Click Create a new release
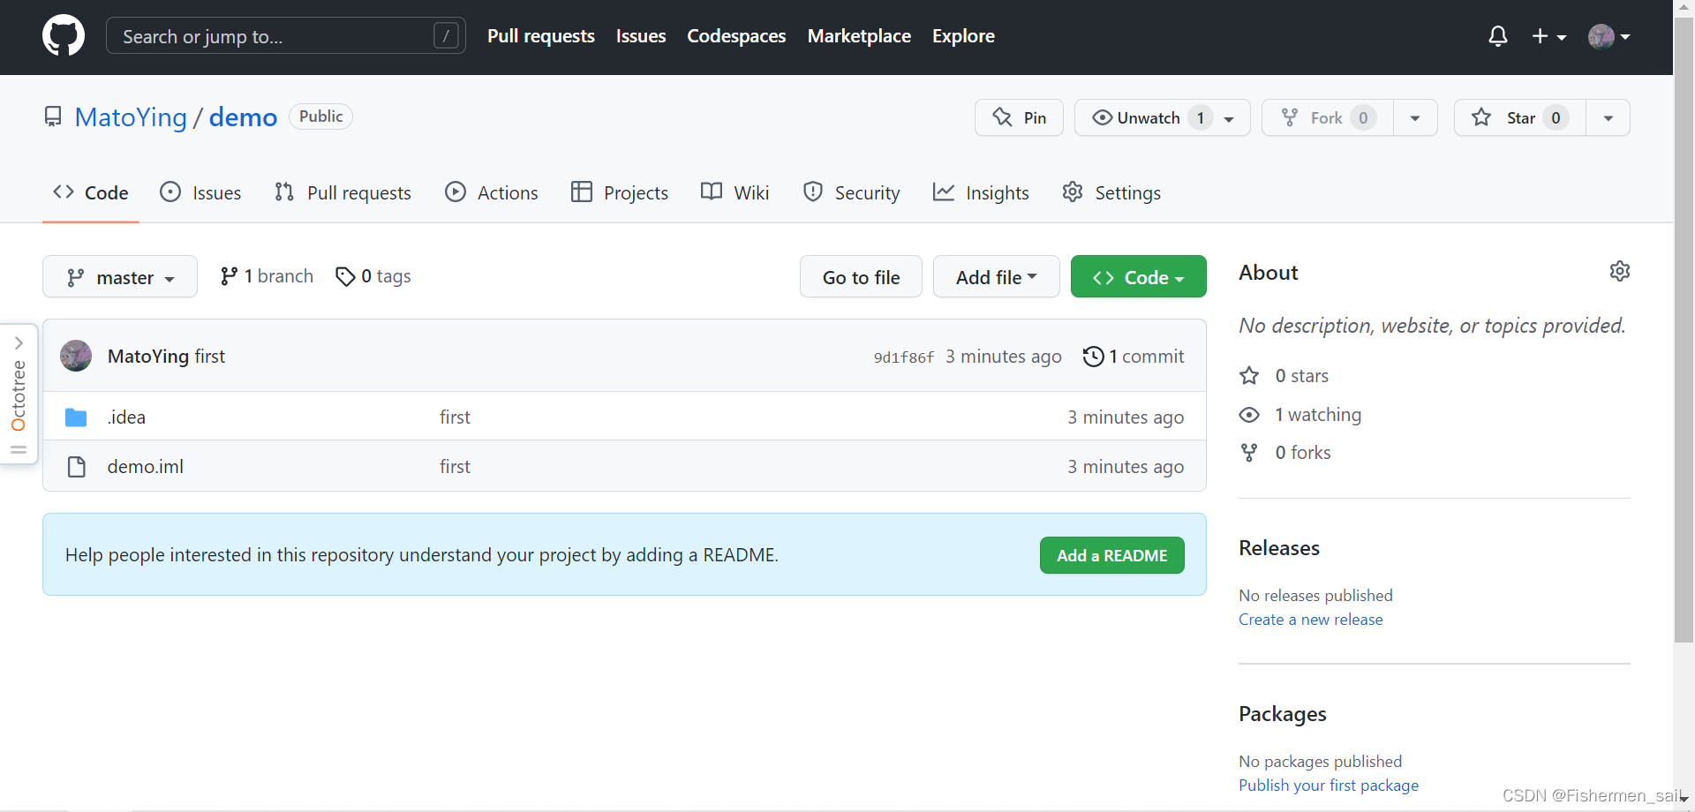 point(1310,620)
